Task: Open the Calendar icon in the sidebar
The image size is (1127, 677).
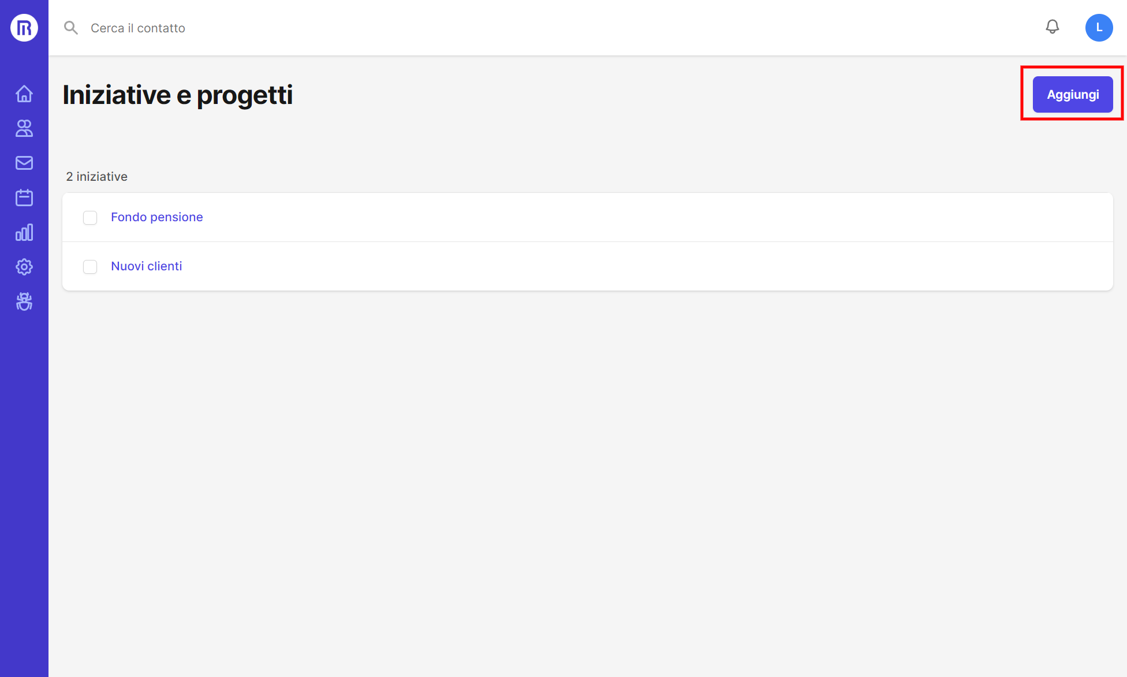Action: click(x=24, y=197)
